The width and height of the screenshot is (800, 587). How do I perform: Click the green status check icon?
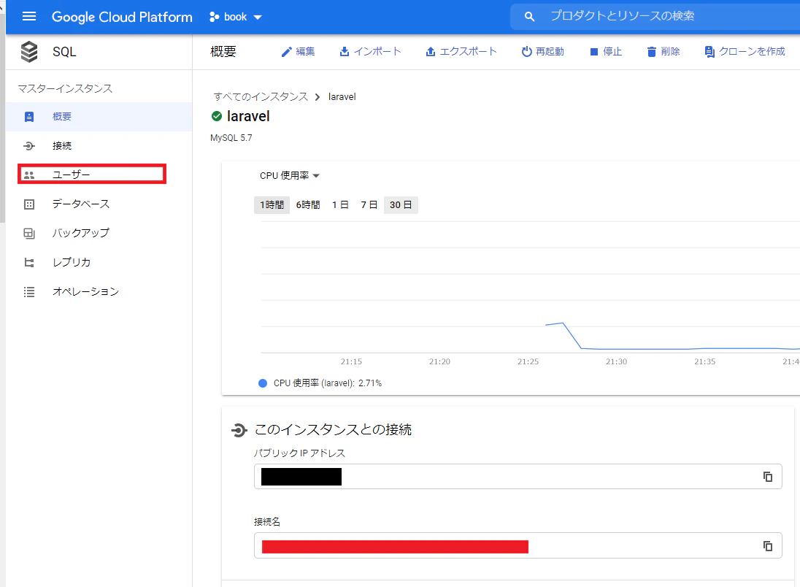pos(217,116)
